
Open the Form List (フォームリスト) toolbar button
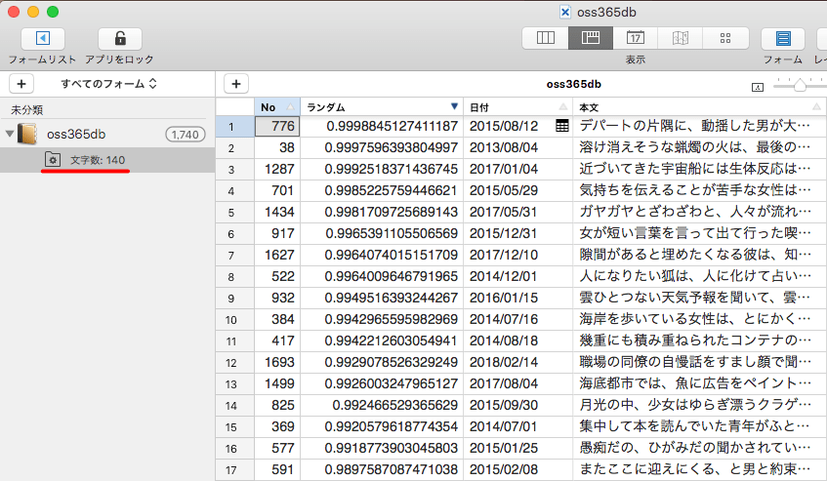pos(43,38)
